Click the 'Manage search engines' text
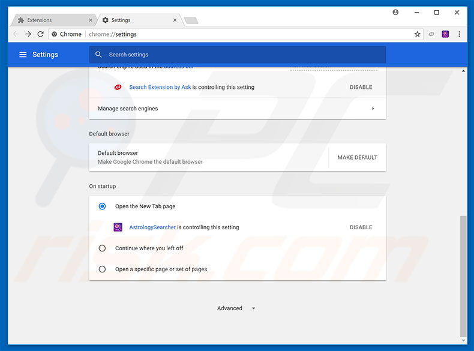 (128, 109)
